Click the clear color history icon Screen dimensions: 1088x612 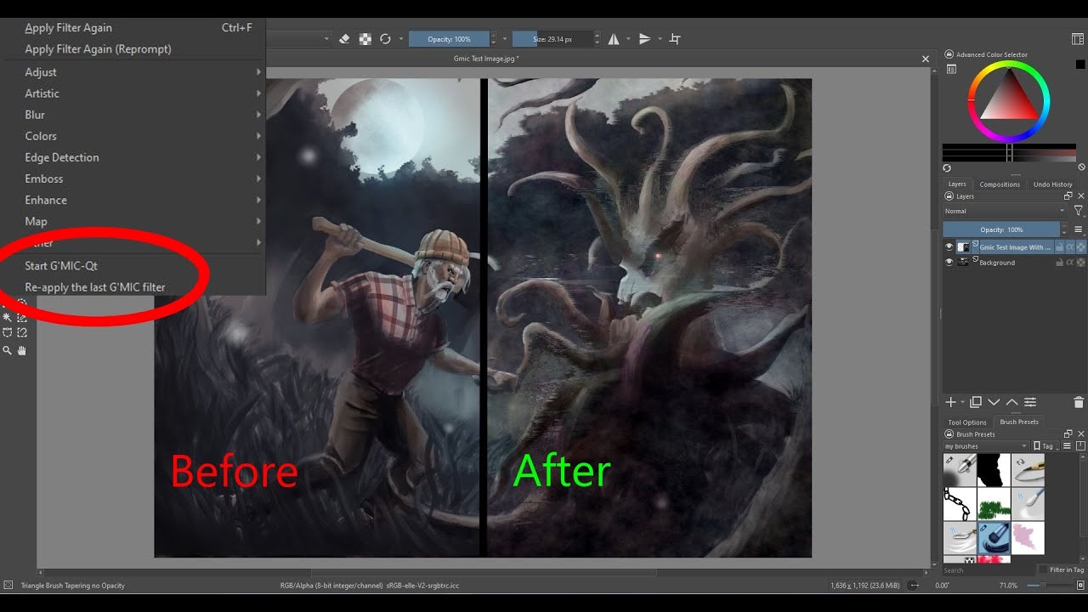click(x=1081, y=168)
